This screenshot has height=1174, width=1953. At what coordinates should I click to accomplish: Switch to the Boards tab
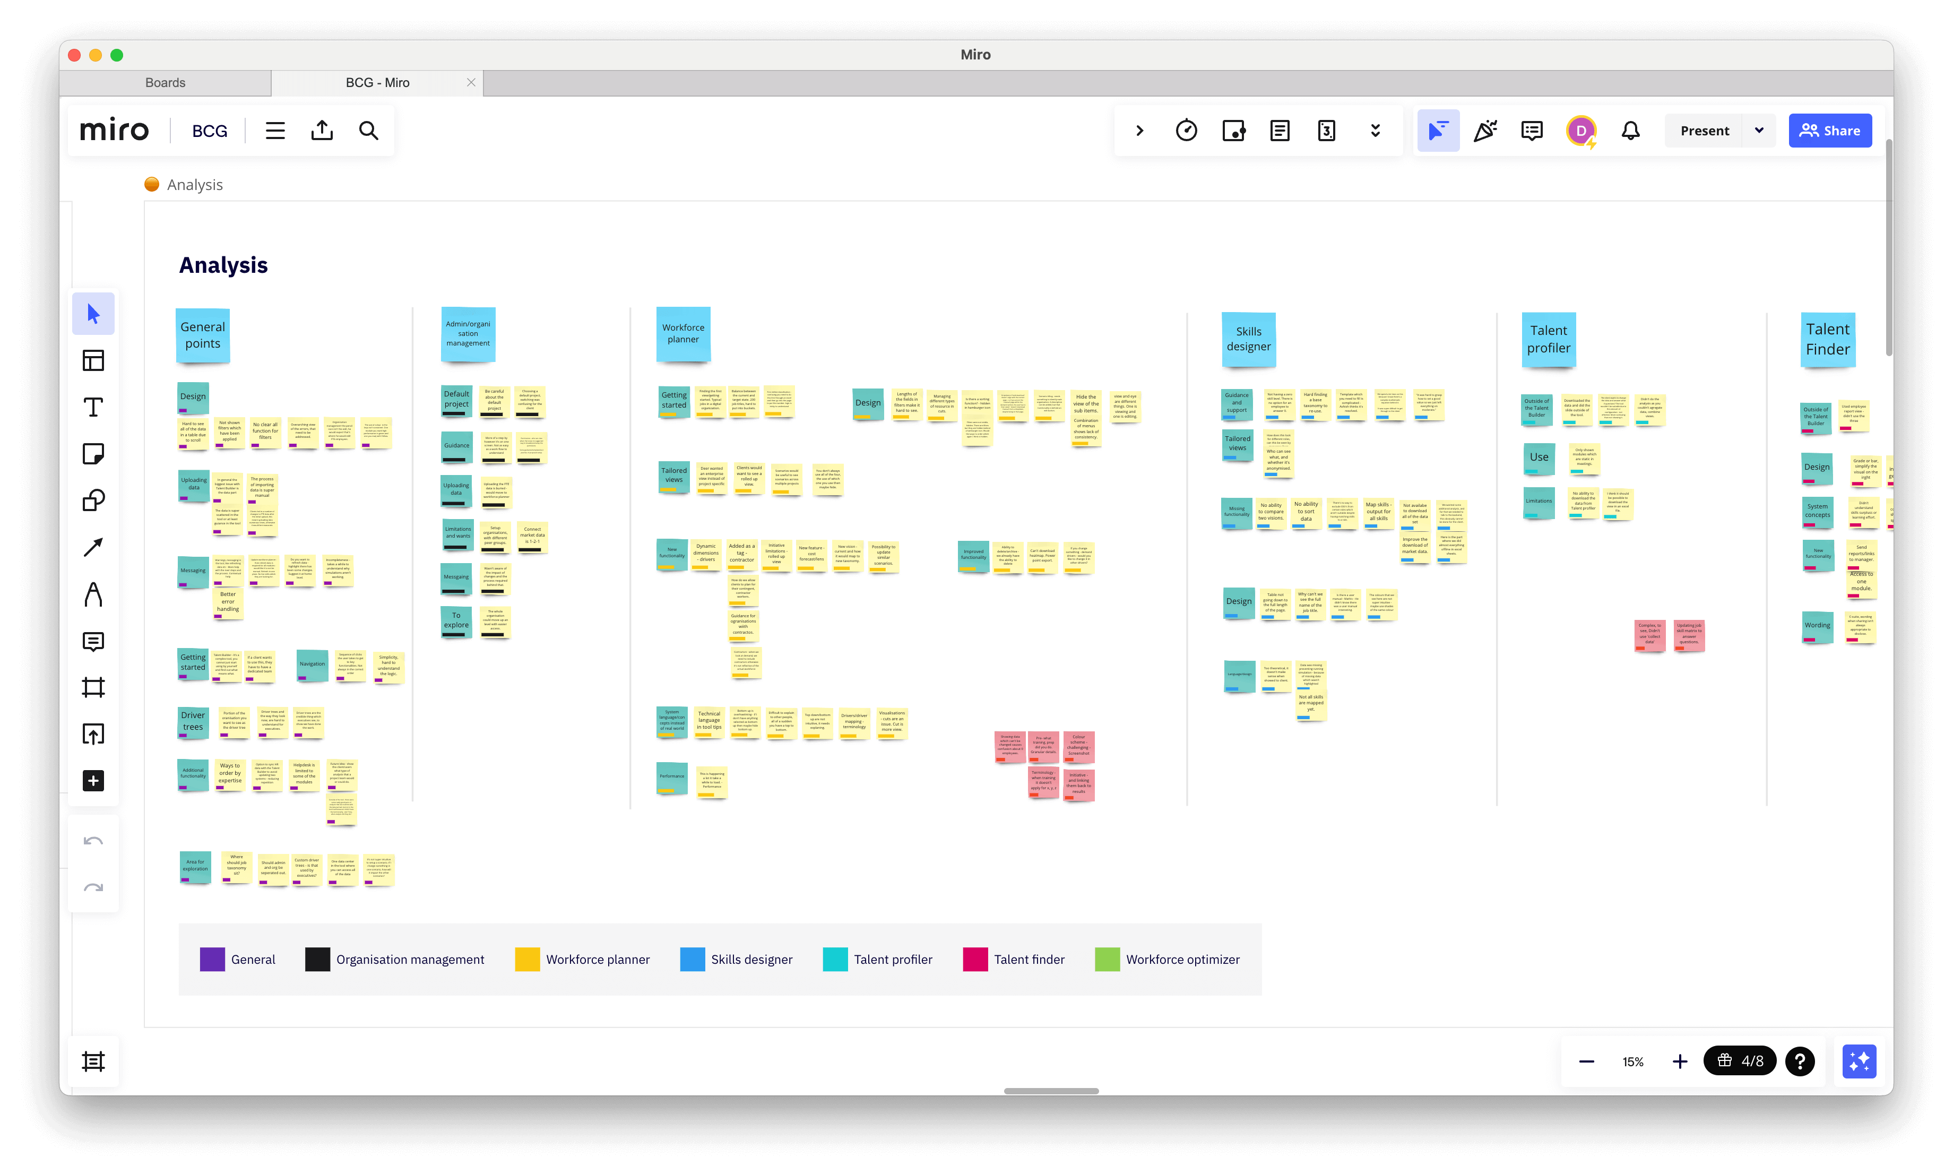(x=166, y=82)
